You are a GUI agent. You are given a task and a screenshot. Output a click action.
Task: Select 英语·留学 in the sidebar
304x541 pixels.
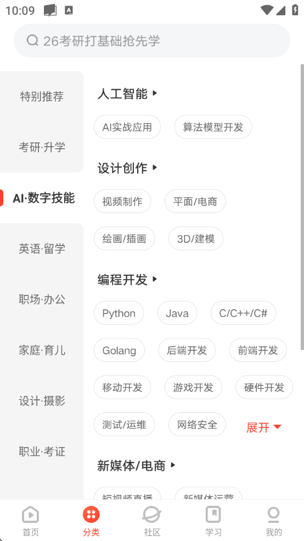pyautogui.click(x=42, y=248)
